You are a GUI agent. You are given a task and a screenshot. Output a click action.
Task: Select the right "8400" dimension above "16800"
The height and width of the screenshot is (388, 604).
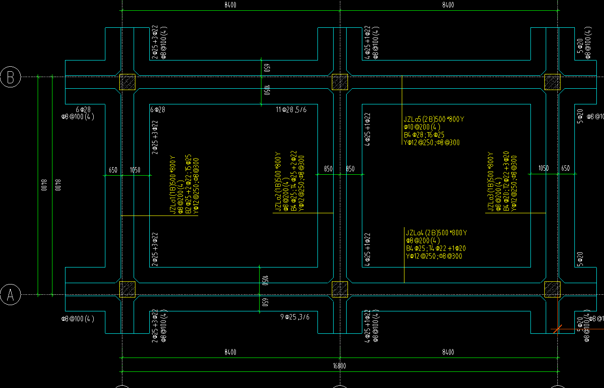[x=448, y=353]
